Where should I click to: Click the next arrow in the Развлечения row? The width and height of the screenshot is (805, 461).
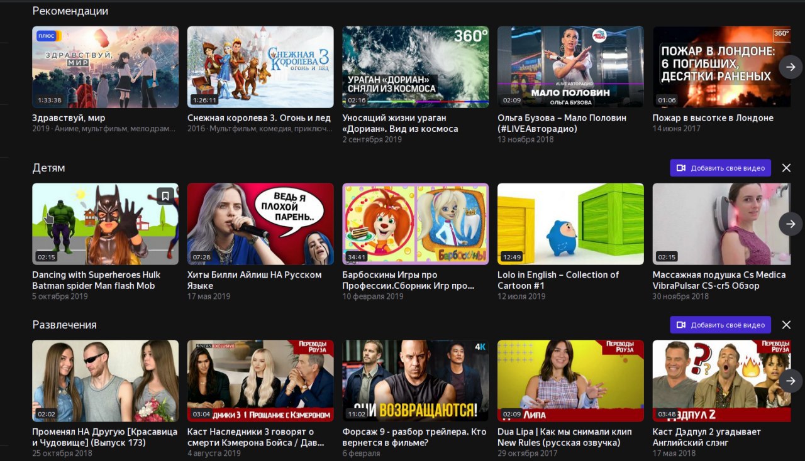(x=791, y=381)
